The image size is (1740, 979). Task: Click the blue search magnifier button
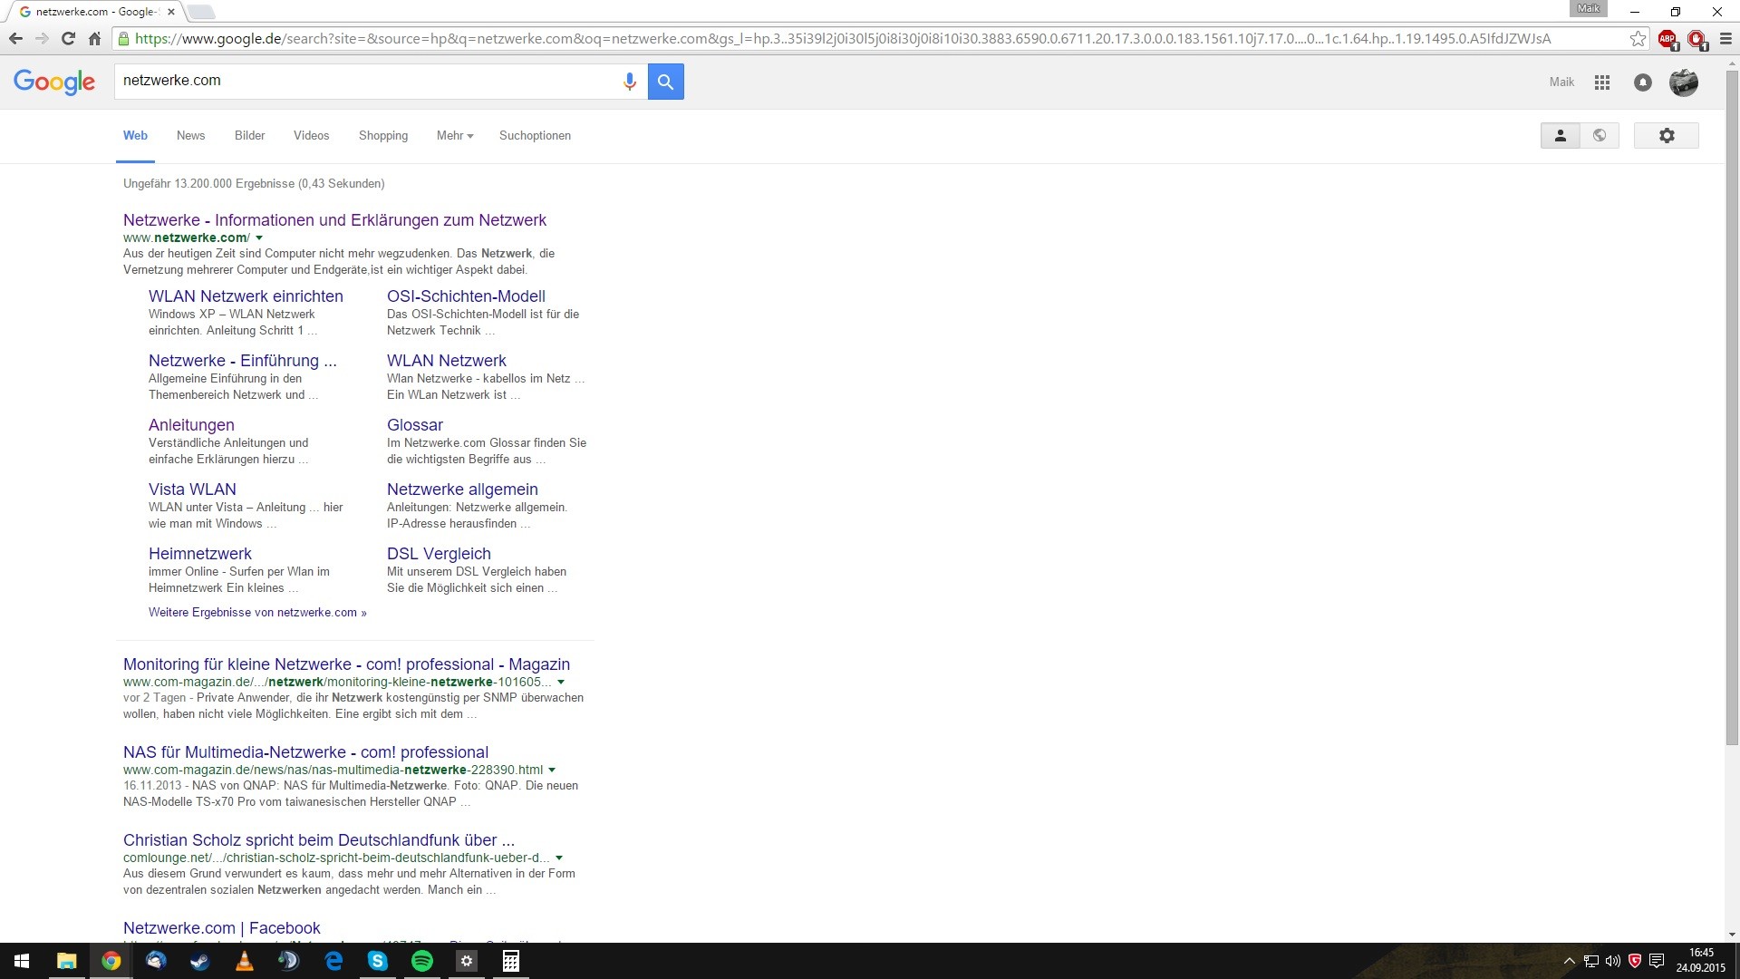coord(665,82)
